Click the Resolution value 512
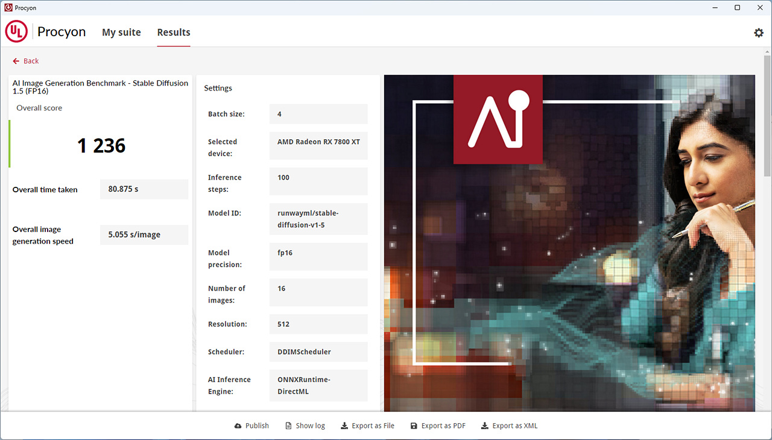 (318, 324)
